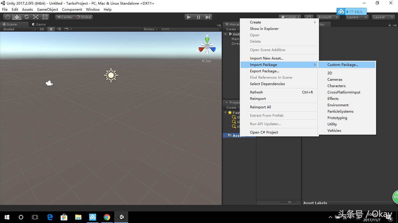398x223 pixels.
Task: Select the Rect transform tool
Action: [45, 17]
